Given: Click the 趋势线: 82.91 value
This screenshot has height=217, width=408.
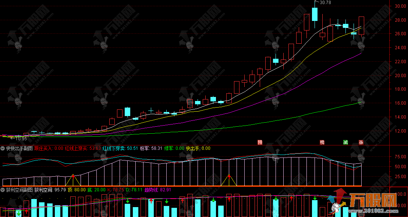Looking at the screenshot, I should point(157,189).
